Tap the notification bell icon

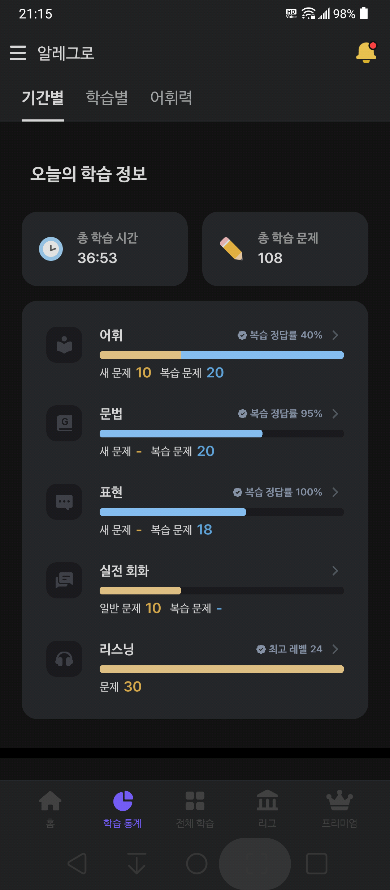click(366, 53)
